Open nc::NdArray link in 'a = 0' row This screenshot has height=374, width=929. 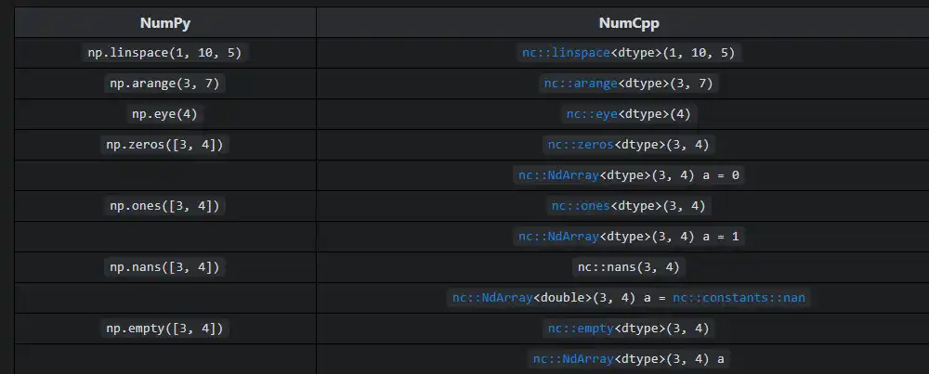558,175
